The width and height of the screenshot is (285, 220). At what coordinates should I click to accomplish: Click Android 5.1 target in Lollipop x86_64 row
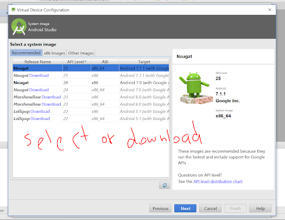tap(144, 119)
